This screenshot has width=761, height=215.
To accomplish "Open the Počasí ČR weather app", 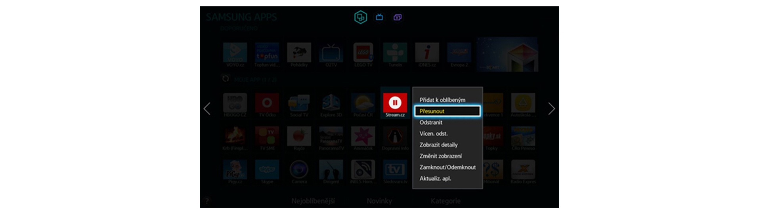I will [x=363, y=105].
